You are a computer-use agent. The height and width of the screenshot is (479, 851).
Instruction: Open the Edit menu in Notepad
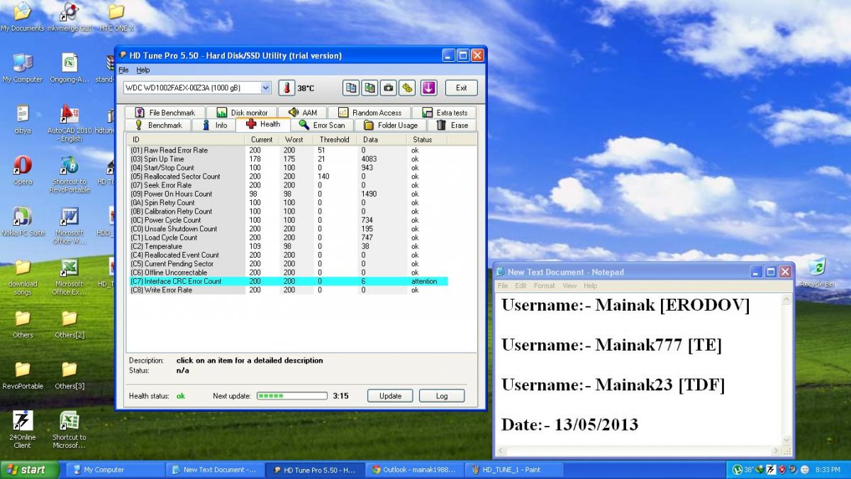(x=521, y=286)
